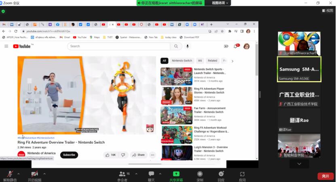Open the three-dot more actions menu

tap(152, 155)
